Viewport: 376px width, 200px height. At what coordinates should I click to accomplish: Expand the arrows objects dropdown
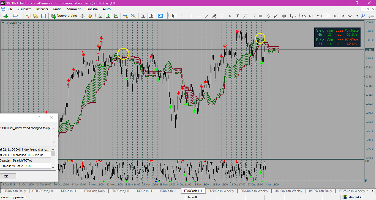click(x=296, y=16)
